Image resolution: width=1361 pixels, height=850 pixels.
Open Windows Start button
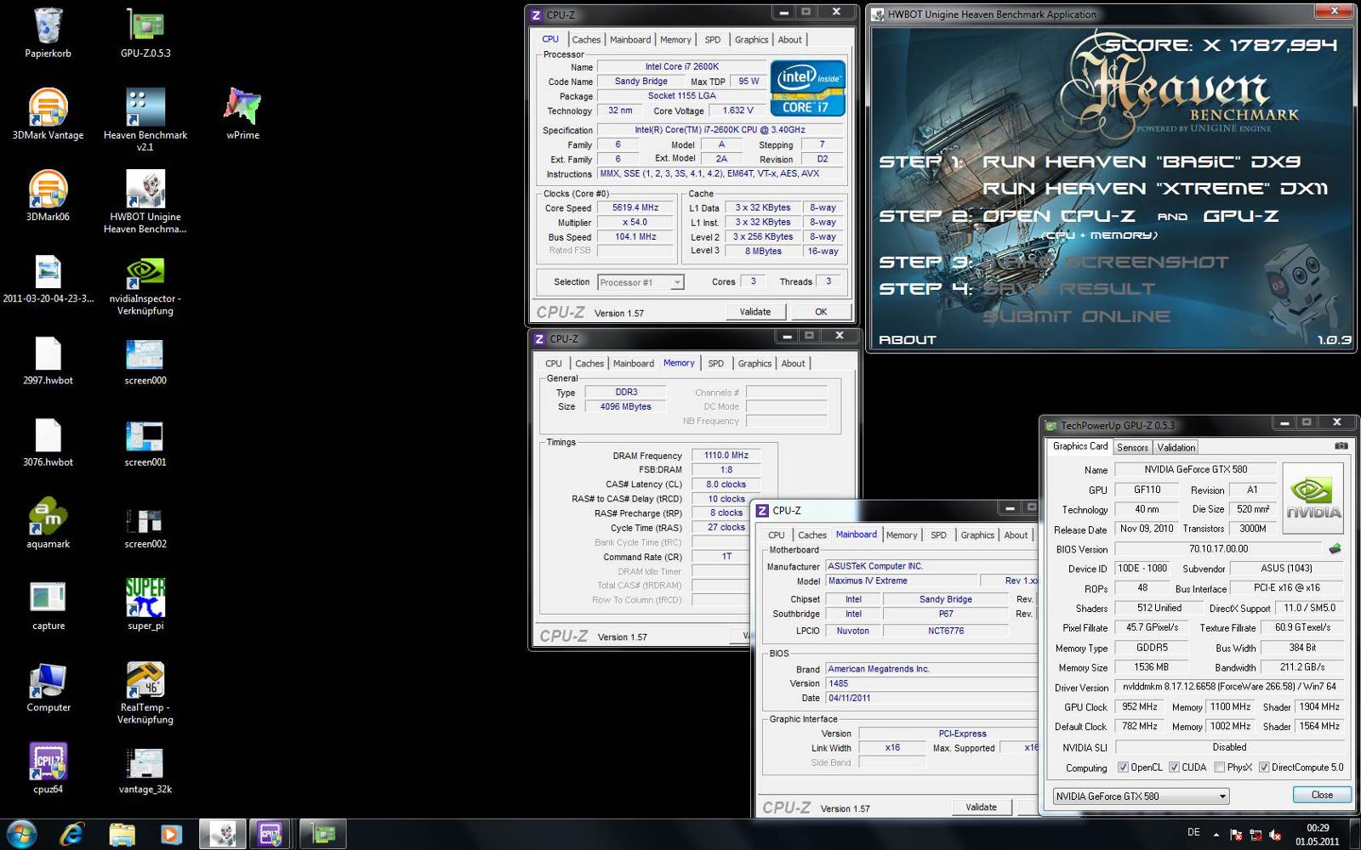[x=20, y=834]
